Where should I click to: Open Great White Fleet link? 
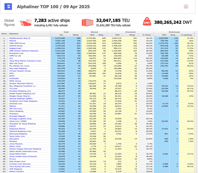(x=17, y=154)
